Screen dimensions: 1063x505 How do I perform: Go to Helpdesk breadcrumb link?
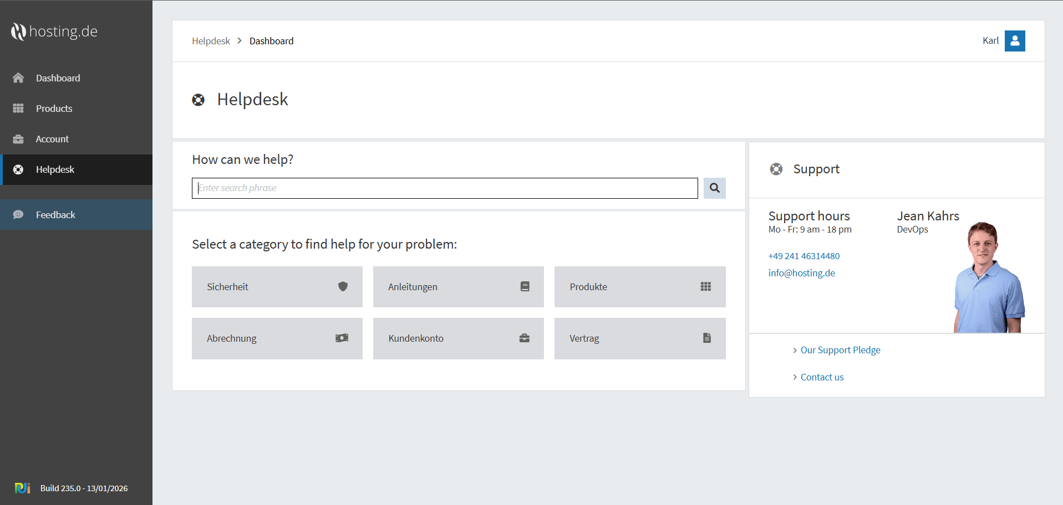coord(211,41)
